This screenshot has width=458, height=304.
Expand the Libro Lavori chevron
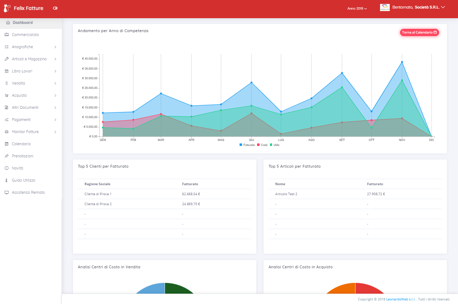tap(55, 71)
